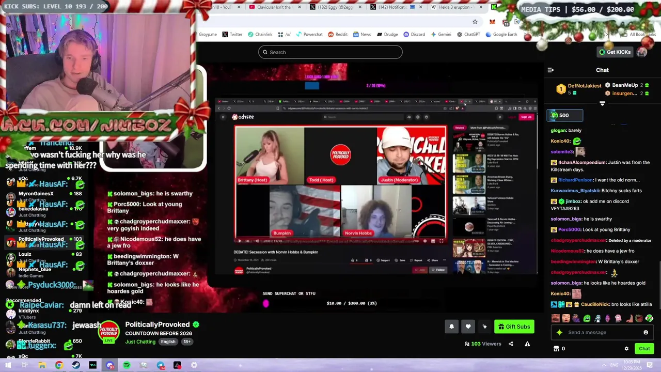Open the Windows Start menu
661x372 pixels.
[x=8, y=365]
